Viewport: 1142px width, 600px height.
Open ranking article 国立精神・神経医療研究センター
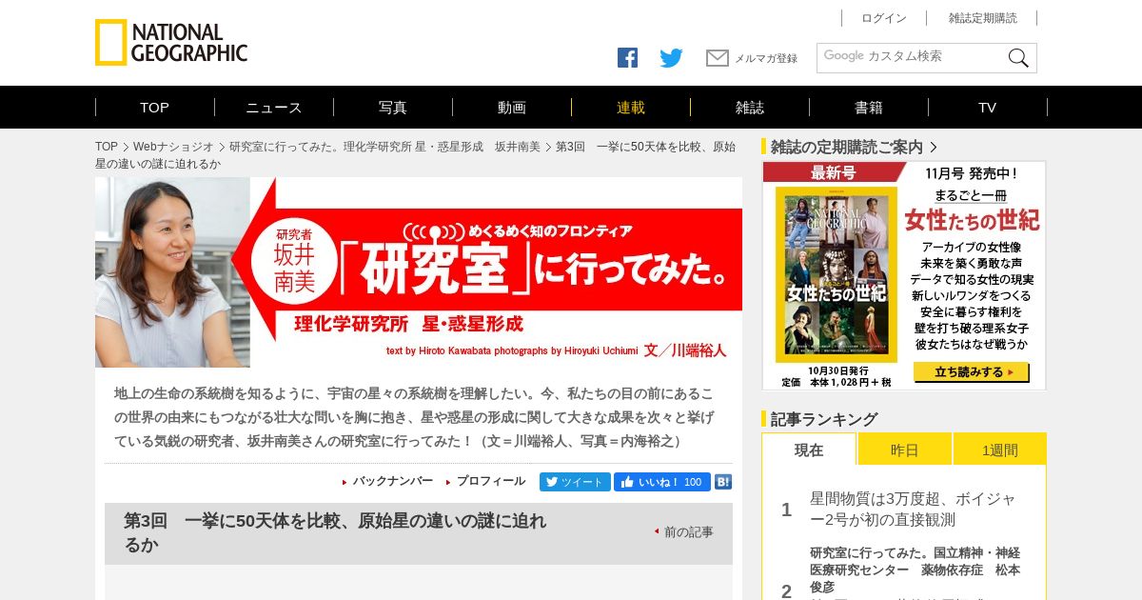(915, 570)
